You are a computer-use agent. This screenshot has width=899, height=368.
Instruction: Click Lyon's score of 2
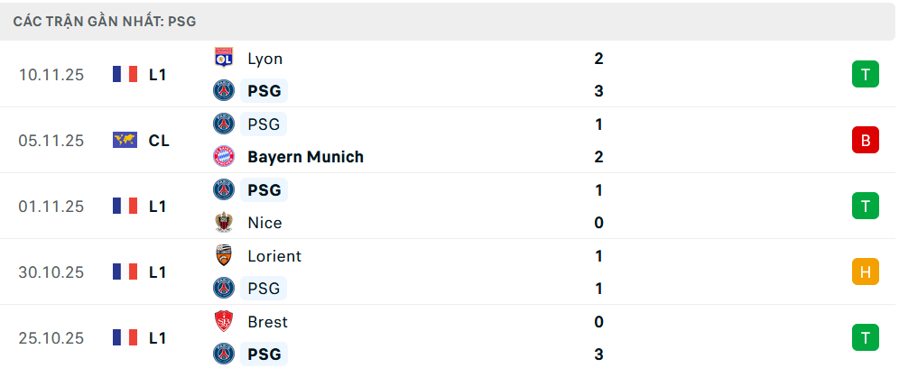tap(599, 59)
